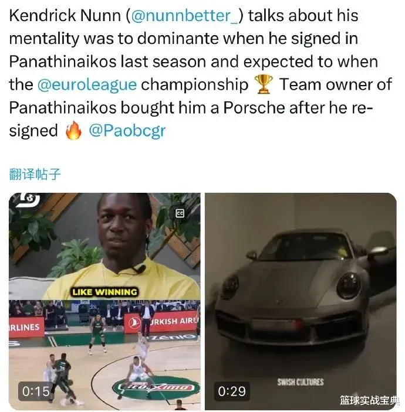Click the basketball game footage area
Screen dimensions: 405x412
point(104,355)
